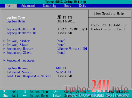Click the Select Item footer text
Screen dimensions: 132x98
[x=39, y=92]
